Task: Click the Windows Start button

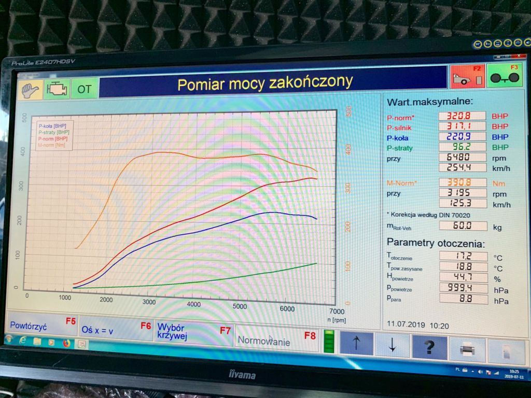Action: pyautogui.click(x=9, y=339)
